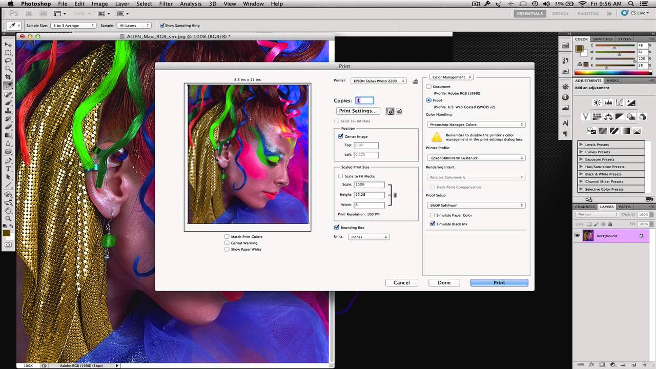The height and width of the screenshot is (369, 656).
Task: Switch to the Channels tab
Action: (x=585, y=207)
